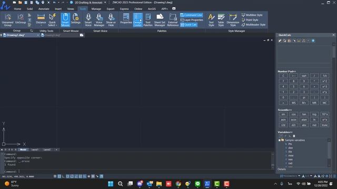This screenshot has height=189, width=337.
Task: Open the External Reference palette
Action: click(x=173, y=20)
